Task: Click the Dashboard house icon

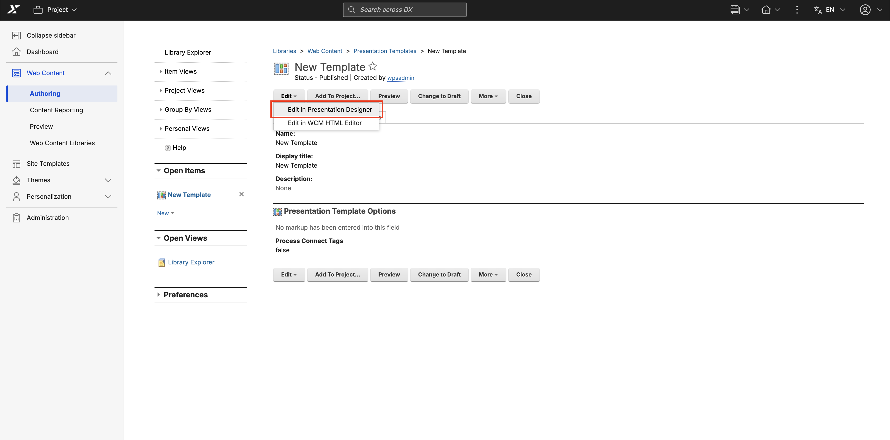Action: click(16, 52)
